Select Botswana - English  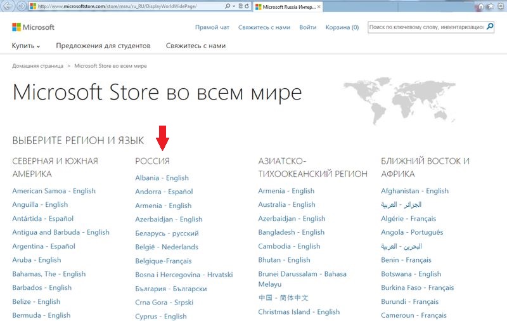411,274
